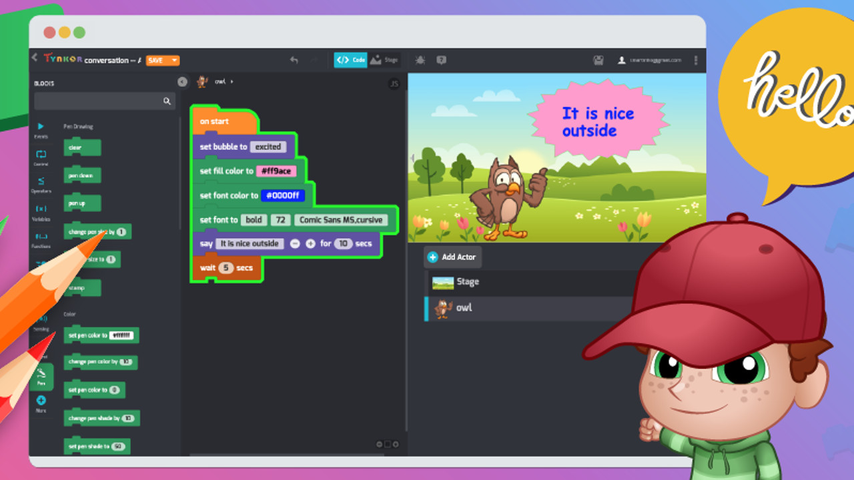
Task: Click the Add Actor button
Action: [452, 257]
